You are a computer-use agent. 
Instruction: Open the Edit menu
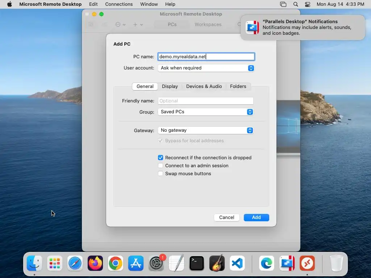pyautogui.click(x=93, y=4)
